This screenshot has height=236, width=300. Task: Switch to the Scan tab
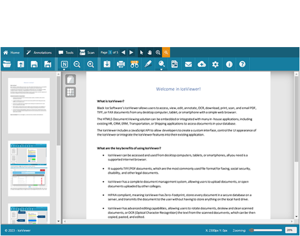point(87,53)
